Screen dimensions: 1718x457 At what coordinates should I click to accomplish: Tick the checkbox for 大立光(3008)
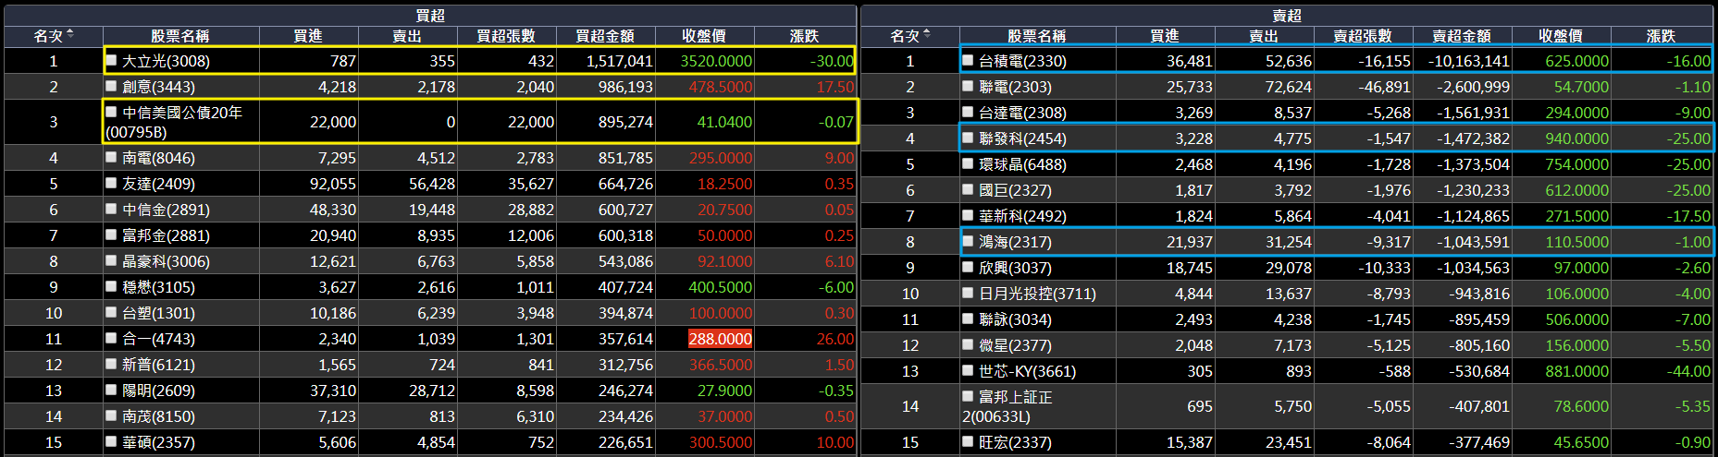pyautogui.click(x=112, y=60)
